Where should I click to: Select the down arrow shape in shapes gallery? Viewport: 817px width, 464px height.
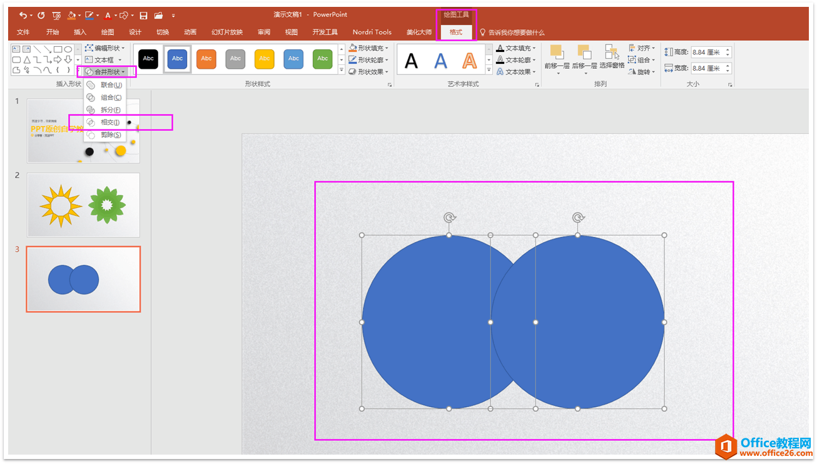click(68, 59)
